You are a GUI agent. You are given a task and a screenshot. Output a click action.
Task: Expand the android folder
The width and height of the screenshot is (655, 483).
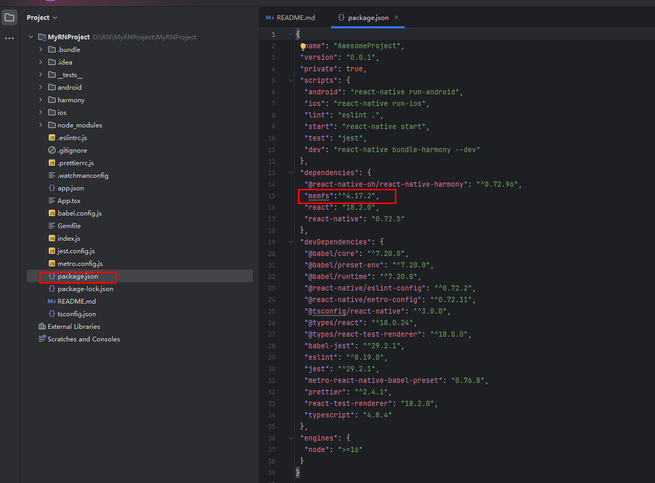pyautogui.click(x=41, y=88)
